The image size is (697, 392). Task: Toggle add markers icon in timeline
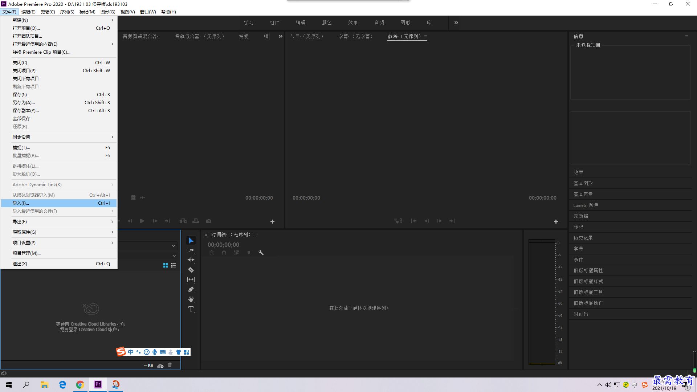tap(249, 253)
